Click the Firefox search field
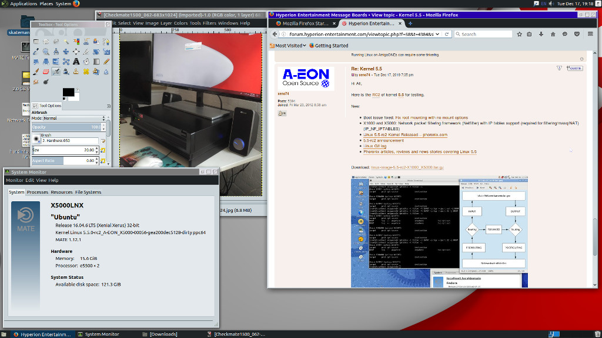The width and height of the screenshot is (602, 338). 483,34
